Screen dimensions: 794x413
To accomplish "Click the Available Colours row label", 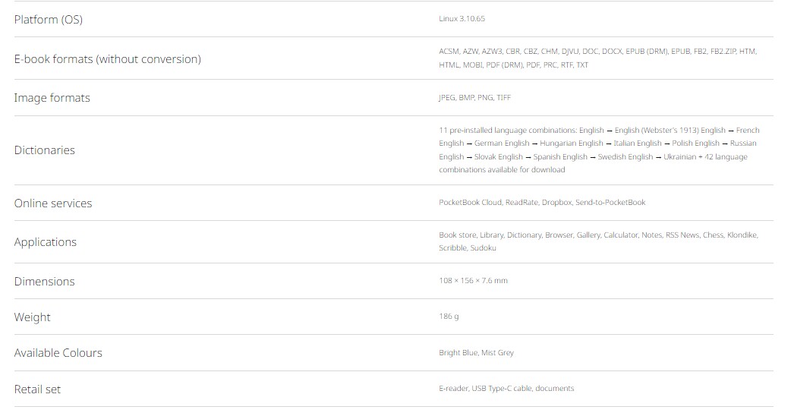I will coord(58,353).
